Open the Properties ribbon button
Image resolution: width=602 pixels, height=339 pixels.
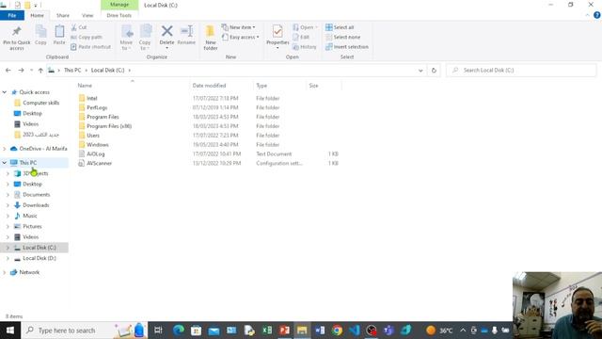click(277, 37)
